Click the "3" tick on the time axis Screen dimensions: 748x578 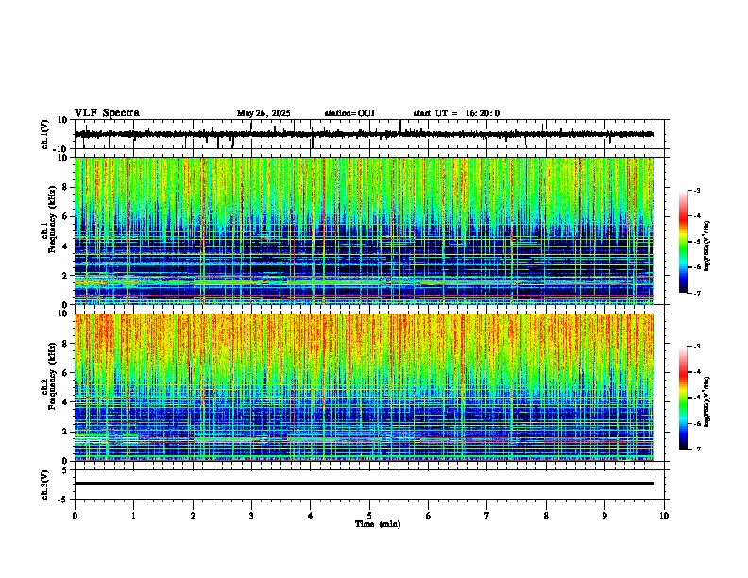pyautogui.click(x=251, y=516)
